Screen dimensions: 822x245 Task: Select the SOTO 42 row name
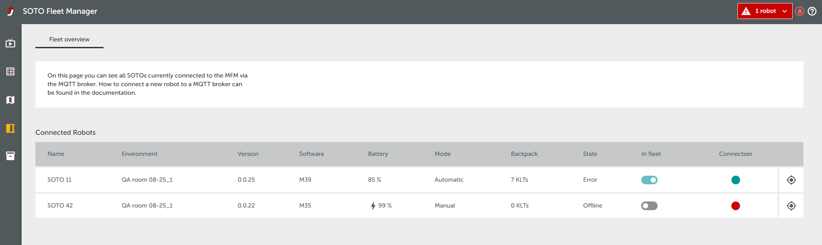point(60,205)
